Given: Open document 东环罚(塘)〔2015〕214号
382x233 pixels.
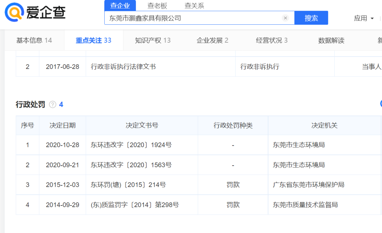Looking at the screenshot, I should pyautogui.click(x=128, y=185).
